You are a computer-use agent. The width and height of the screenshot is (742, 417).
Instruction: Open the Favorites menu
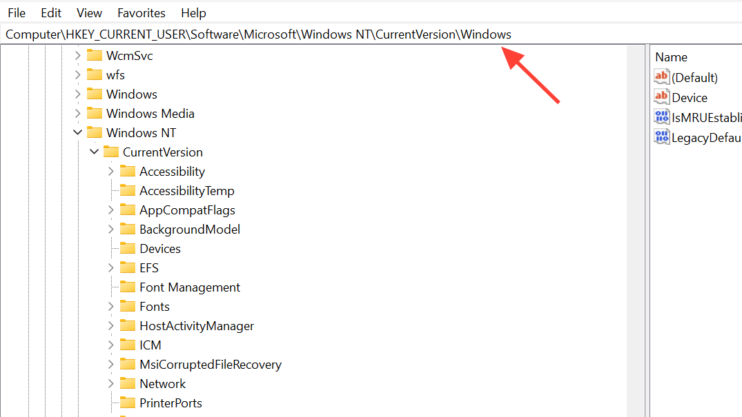[x=141, y=13]
